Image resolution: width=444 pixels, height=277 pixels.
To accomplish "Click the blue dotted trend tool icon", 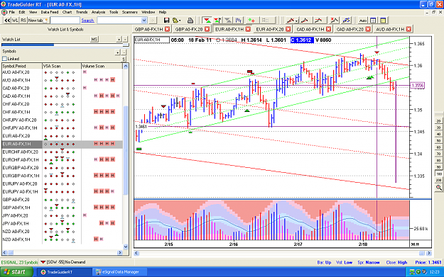I will tap(346, 21).
